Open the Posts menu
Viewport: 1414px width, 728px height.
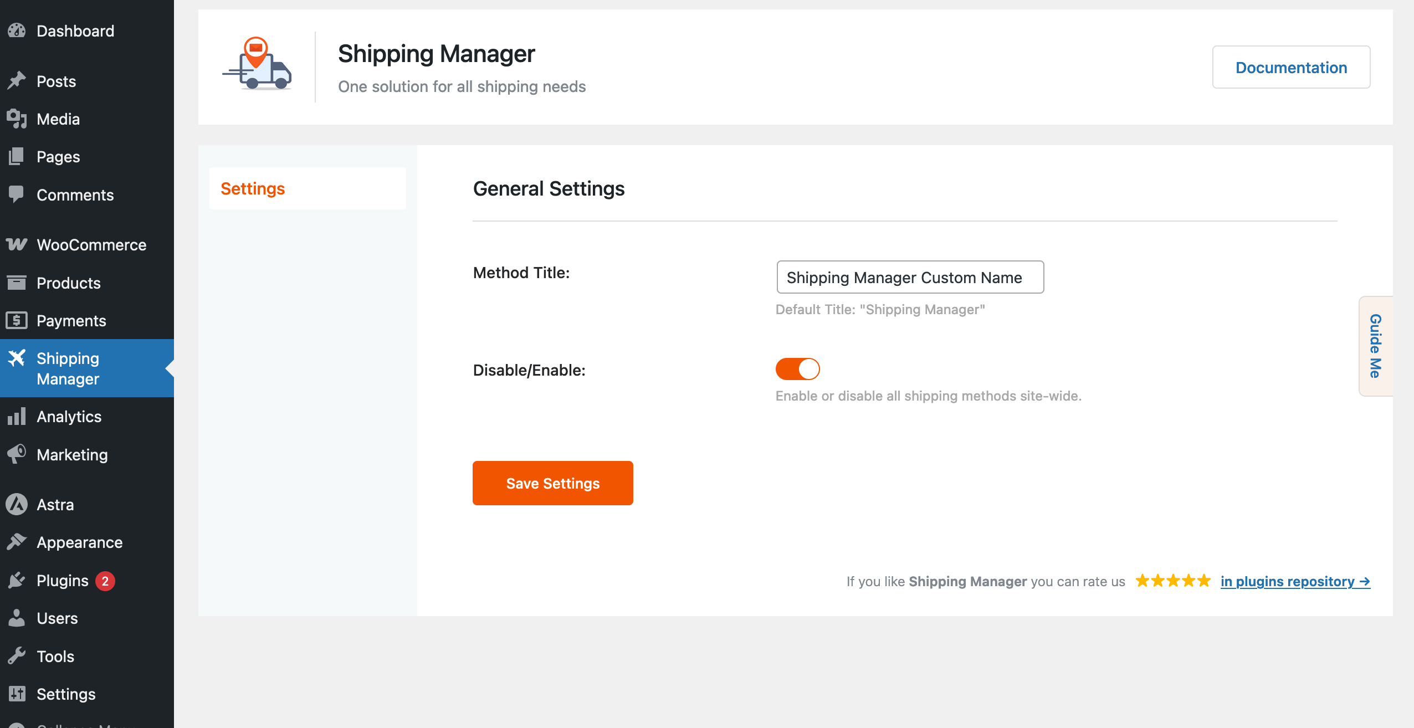[x=87, y=81]
